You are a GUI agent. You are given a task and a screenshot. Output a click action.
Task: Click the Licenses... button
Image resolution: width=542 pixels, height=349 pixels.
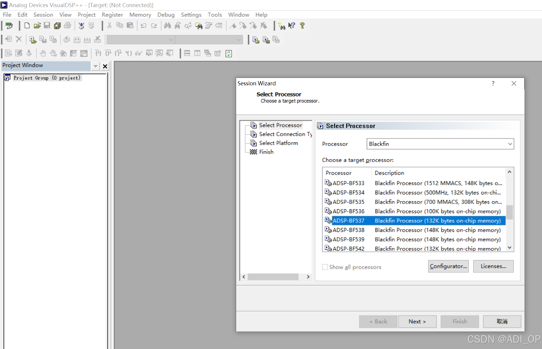pos(493,266)
